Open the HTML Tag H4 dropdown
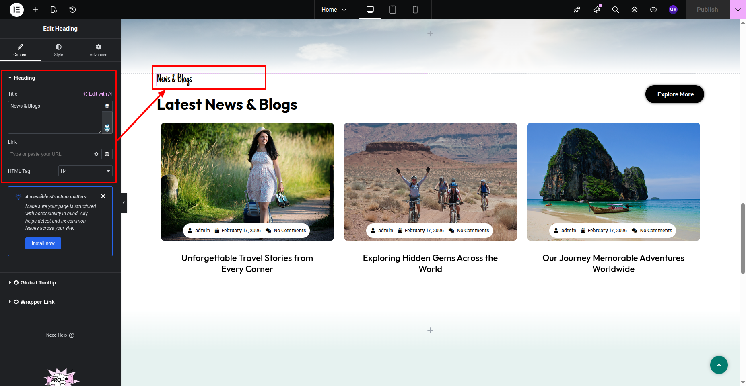The image size is (746, 386). click(85, 171)
